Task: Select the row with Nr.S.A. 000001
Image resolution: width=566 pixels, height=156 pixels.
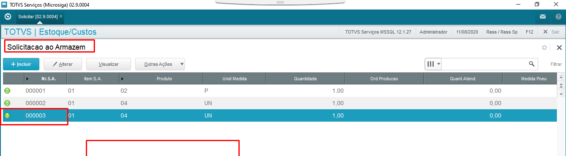Action: click(280, 91)
